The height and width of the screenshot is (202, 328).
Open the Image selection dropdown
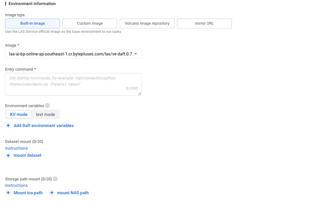[71, 54]
